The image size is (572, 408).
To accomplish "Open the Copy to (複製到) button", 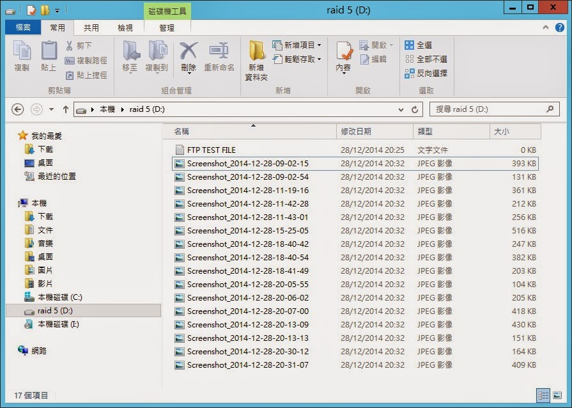I will coord(157,56).
